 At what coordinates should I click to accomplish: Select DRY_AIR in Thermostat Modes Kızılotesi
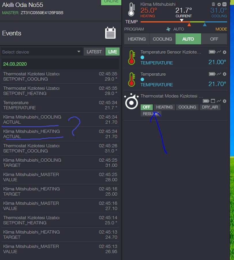click(210, 107)
